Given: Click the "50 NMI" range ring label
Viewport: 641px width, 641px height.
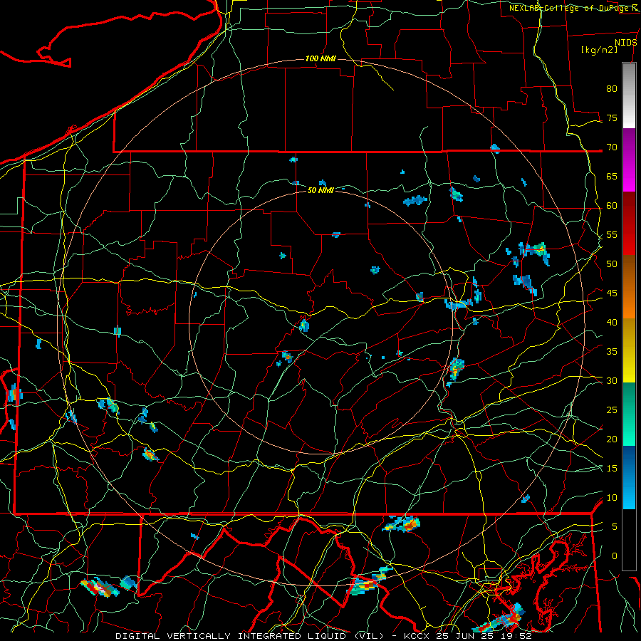Looking at the screenshot, I should 320,190.
